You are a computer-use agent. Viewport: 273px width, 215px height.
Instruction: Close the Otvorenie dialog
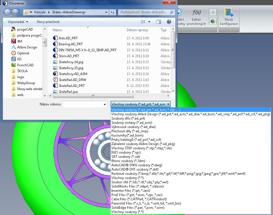(169, 2)
